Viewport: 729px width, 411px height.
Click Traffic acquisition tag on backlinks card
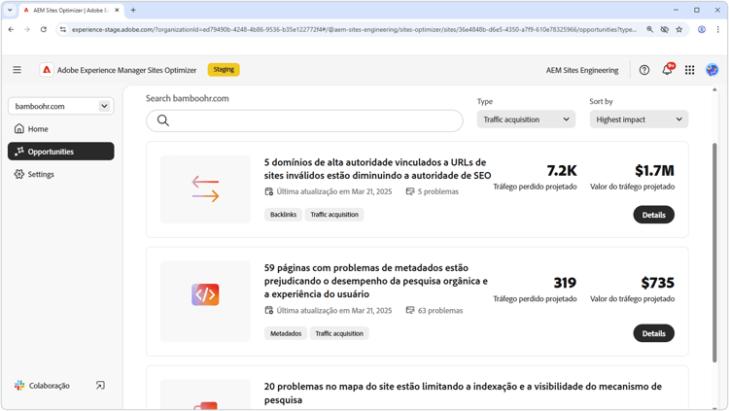(x=334, y=215)
